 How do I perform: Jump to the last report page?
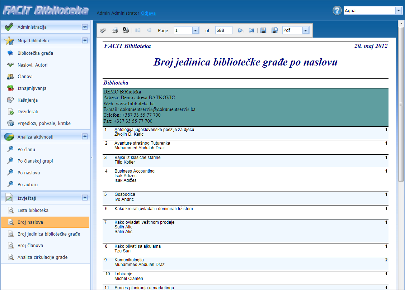251,30
